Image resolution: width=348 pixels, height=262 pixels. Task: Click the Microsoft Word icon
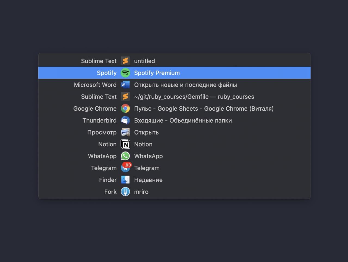pos(125,85)
